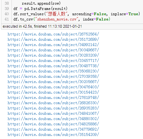Click the result.append(row) code line
The height and width of the screenshot is (139, 143).
pyautogui.click(x=41, y=3)
